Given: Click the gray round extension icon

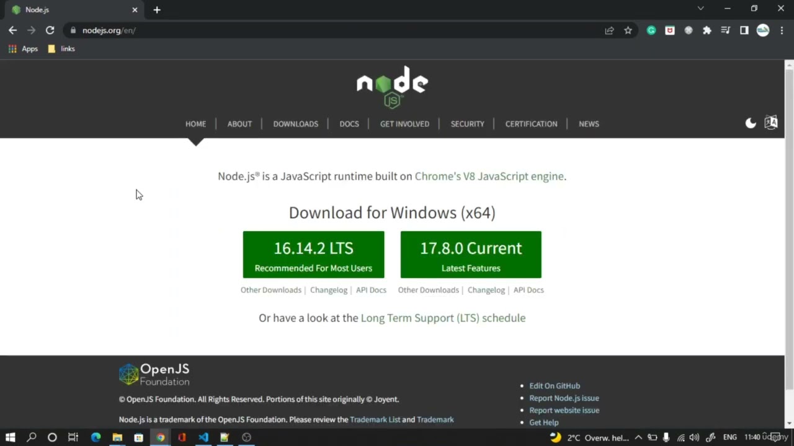Looking at the screenshot, I should tap(689, 30).
